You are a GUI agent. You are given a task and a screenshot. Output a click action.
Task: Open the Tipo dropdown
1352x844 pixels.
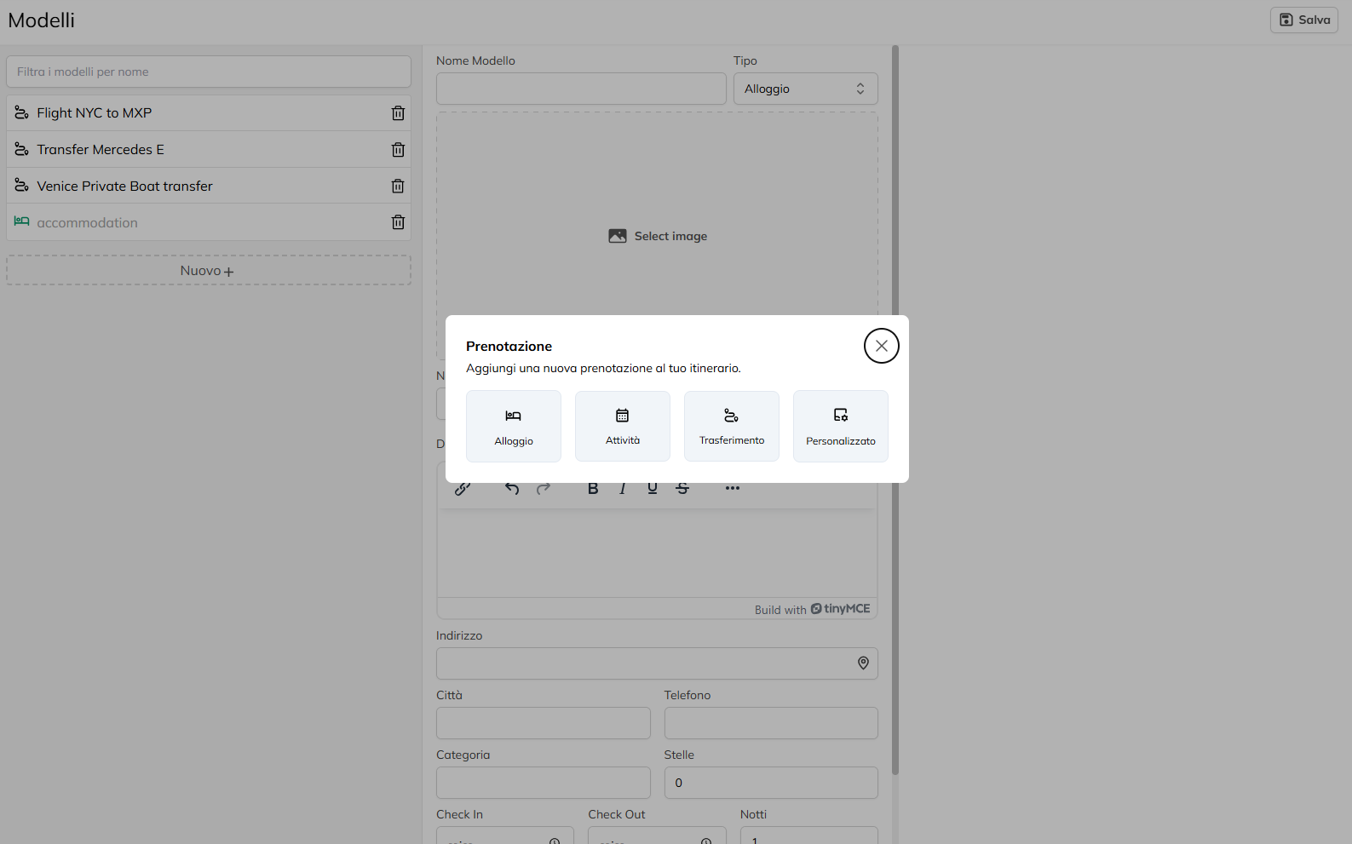[805, 89]
